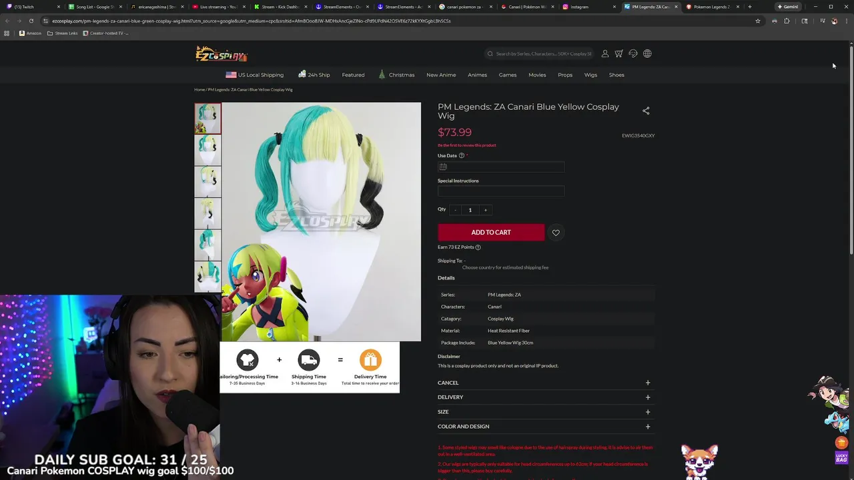Share this product via share icon
The height and width of the screenshot is (480, 854).
coord(646,111)
